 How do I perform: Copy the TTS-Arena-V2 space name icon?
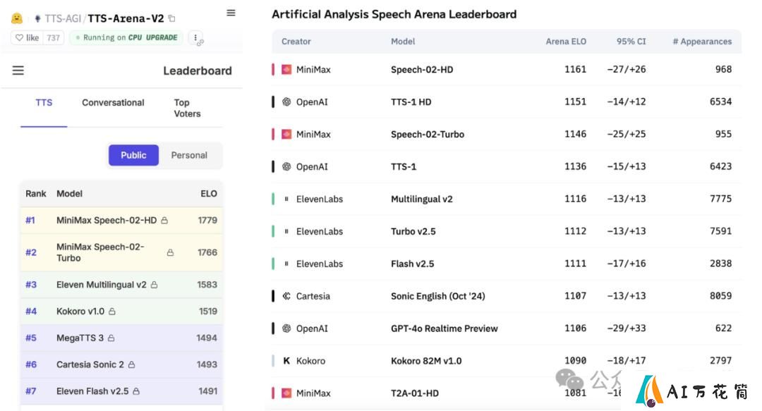[x=171, y=18]
